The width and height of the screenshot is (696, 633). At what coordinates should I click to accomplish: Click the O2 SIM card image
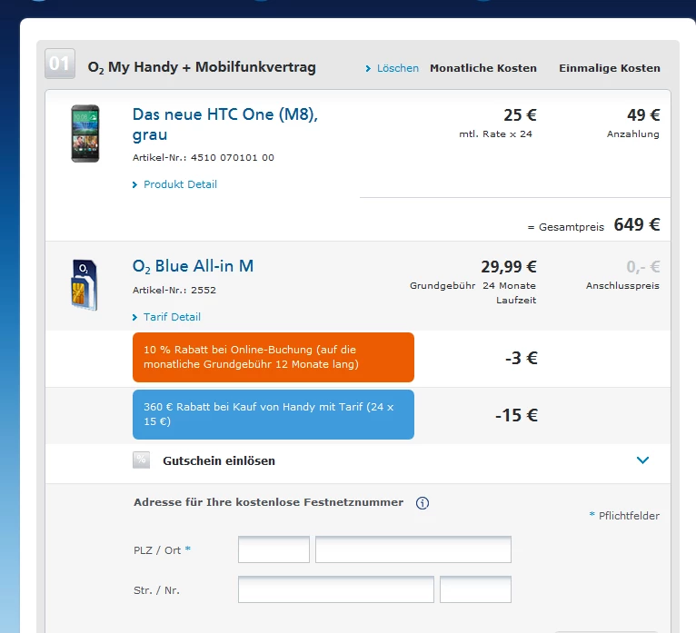coord(85,285)
